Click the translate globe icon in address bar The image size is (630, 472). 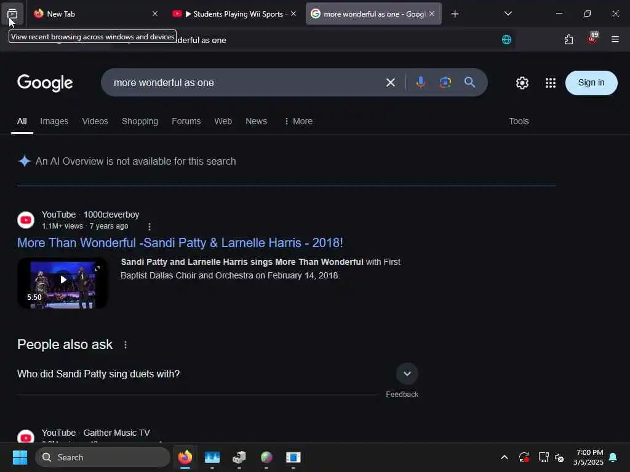507,40
